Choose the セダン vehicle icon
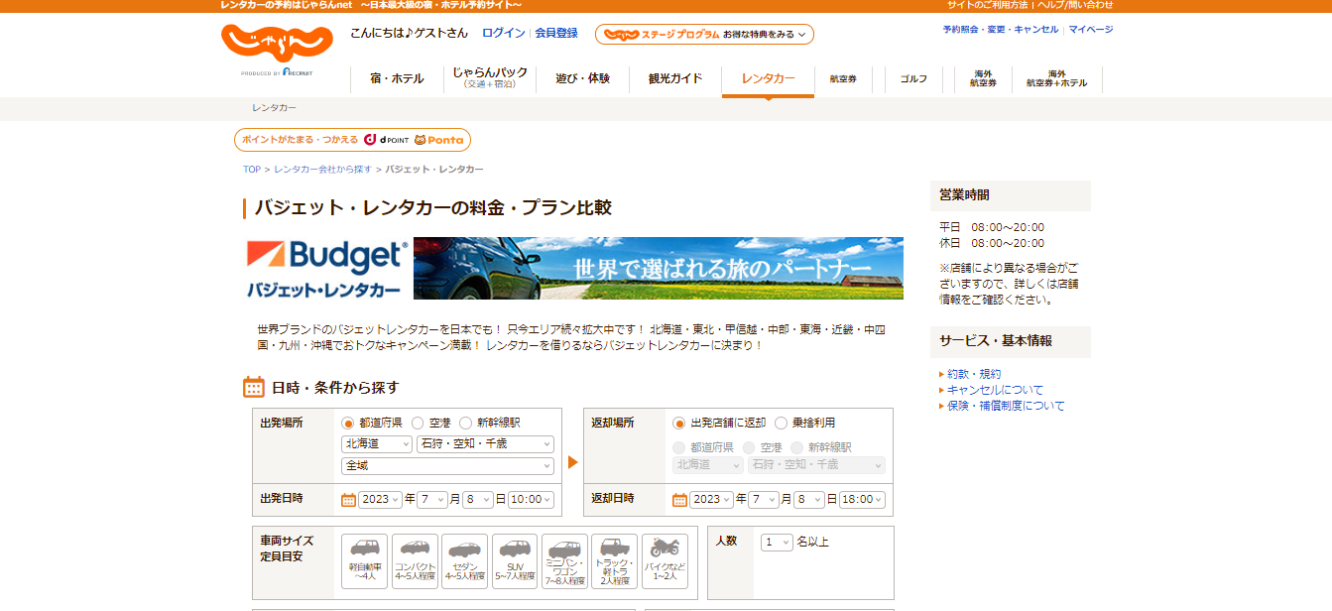1332x611 pixels. pos(464,561)
